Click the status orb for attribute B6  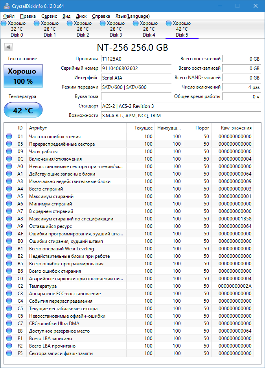(9, 271)
